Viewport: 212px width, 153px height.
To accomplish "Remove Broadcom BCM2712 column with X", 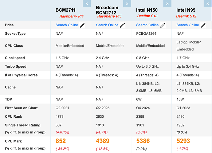I will click(127, 4).
